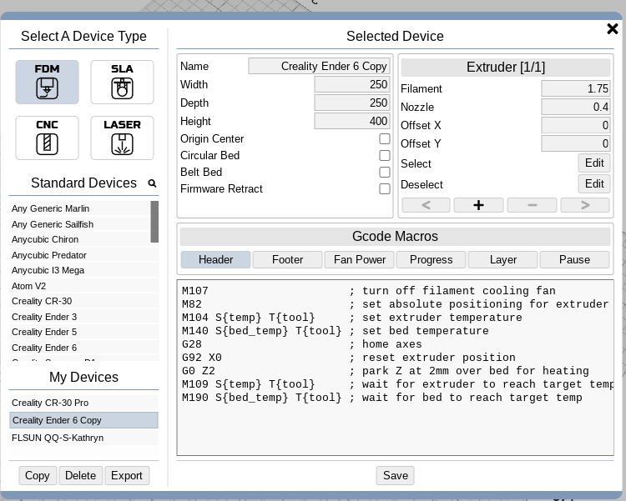The height and width of the screenshot is (501, 626).
Task: Switch to the Layer macro tab
Action: coord(503,260)
